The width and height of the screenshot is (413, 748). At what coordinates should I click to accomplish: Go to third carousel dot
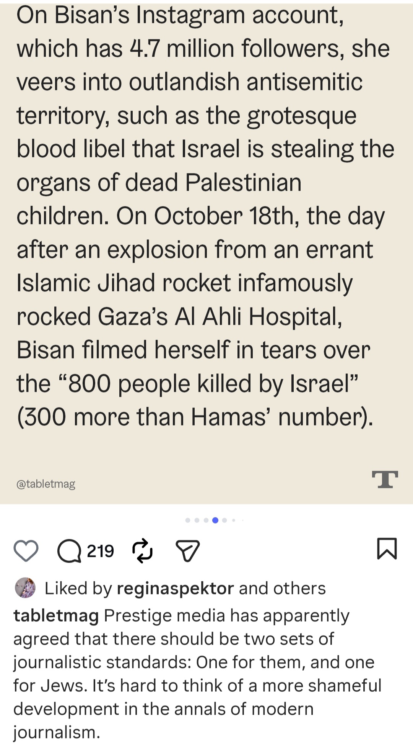pos(206,520)
